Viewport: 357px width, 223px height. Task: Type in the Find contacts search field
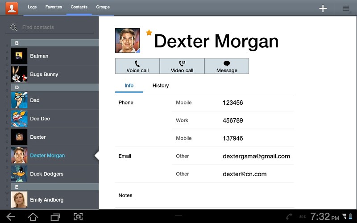pyautogui.click(x=56, y=27)
